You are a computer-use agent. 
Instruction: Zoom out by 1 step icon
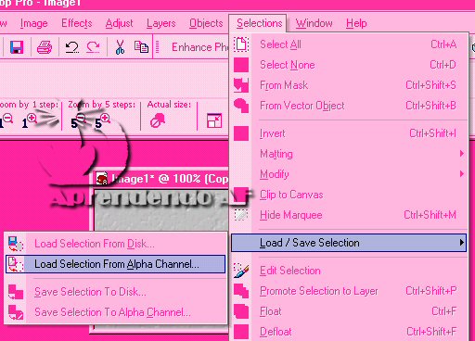pyautogui.click(x=6, y=121)
